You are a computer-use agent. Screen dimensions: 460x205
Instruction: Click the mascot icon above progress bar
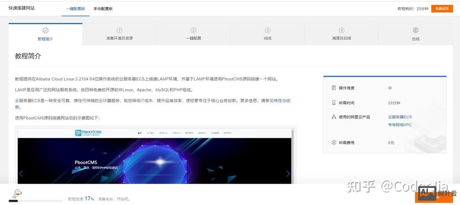tap(17, 194)
